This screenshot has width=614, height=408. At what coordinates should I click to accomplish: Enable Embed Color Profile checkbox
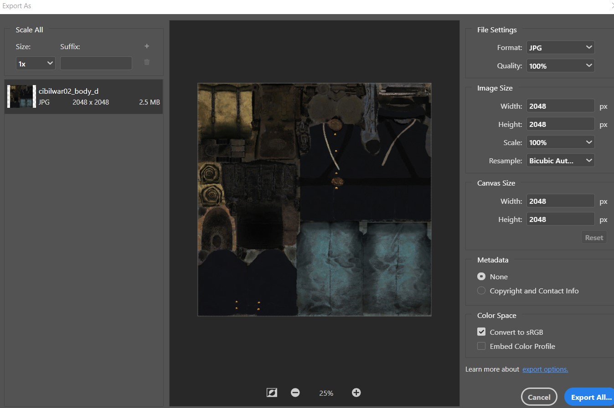click(481, 346)
